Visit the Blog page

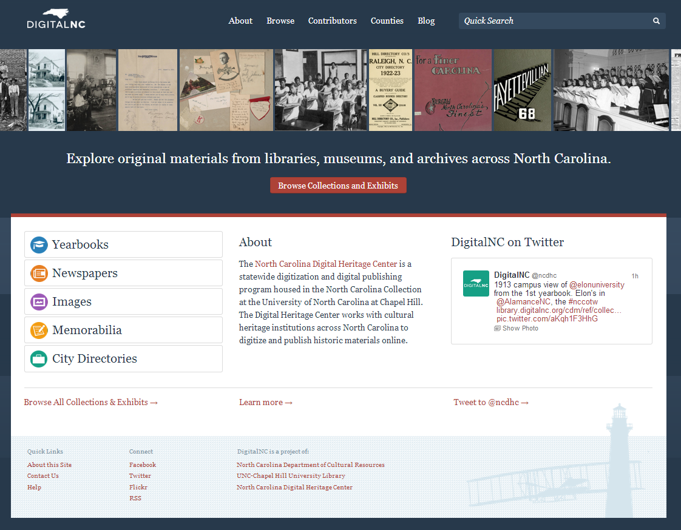tap(426, 21)
